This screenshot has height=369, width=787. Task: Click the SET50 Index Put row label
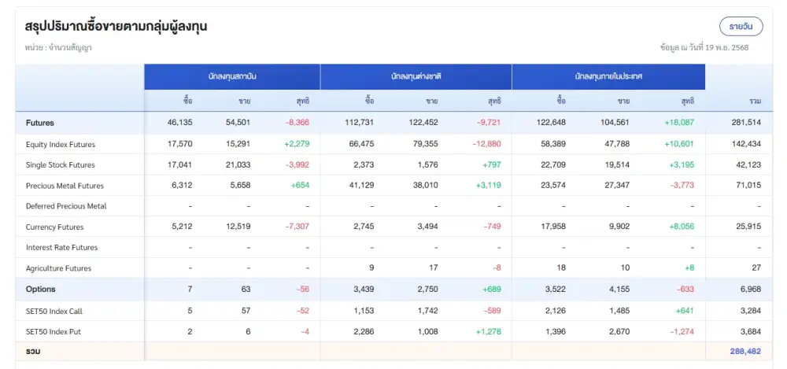point(53,331)
